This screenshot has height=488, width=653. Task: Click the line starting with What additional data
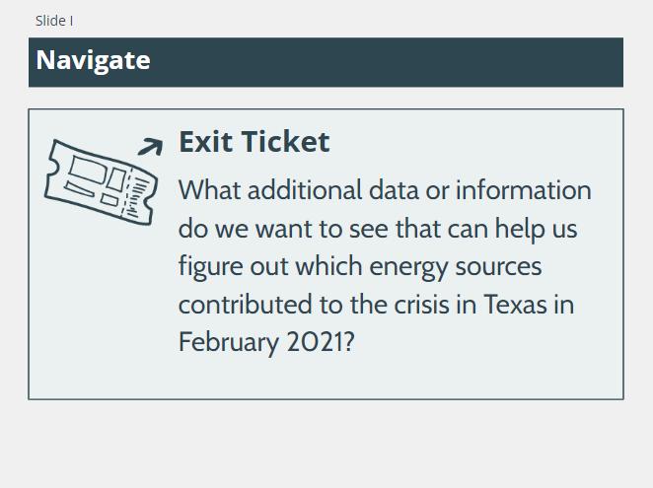tap(385, 190)
